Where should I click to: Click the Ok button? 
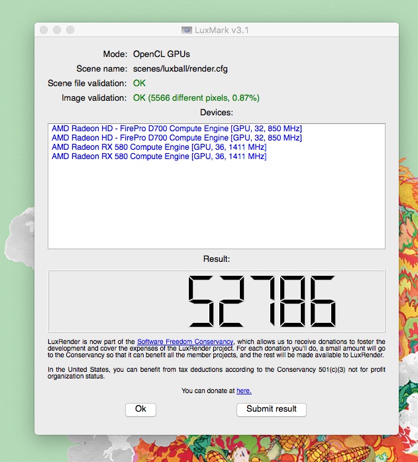140,410
